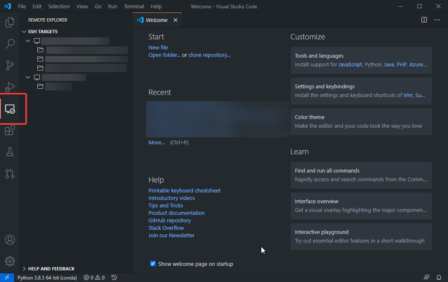Screen dimensions: 448x282
Task: Open Stack Overflow link
Action: point(166,228)
